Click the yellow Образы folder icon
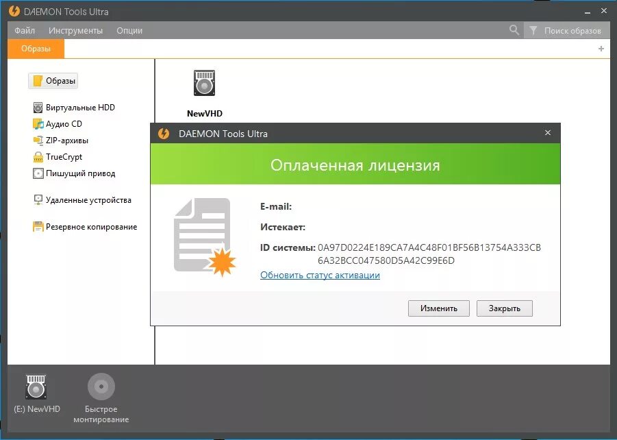 click(x=38, y=81)
